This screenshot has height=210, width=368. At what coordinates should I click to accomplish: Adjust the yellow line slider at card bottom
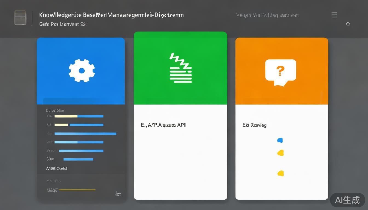point(77,189)
